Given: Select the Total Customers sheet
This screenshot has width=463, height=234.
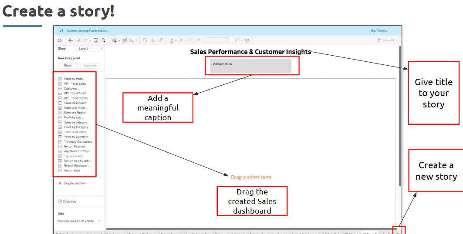Looking at the screenshot, I should pos(75,132).
